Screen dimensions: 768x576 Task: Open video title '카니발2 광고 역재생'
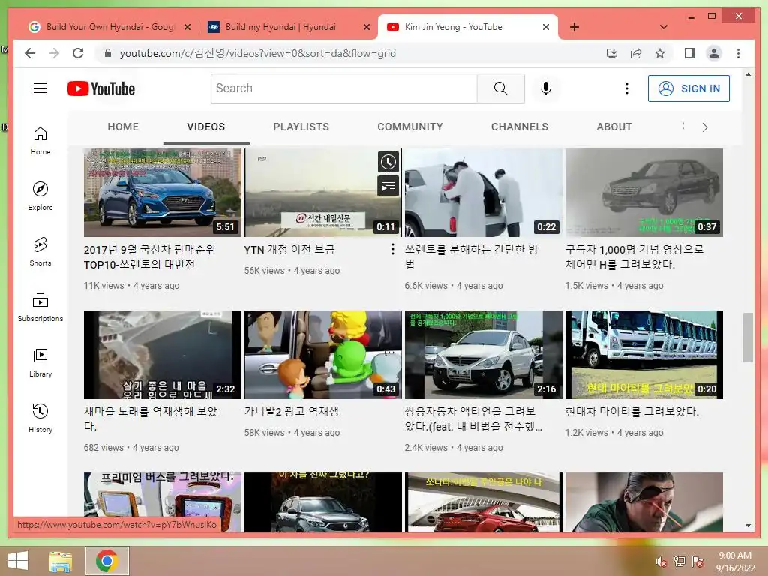tap(292, 412)
